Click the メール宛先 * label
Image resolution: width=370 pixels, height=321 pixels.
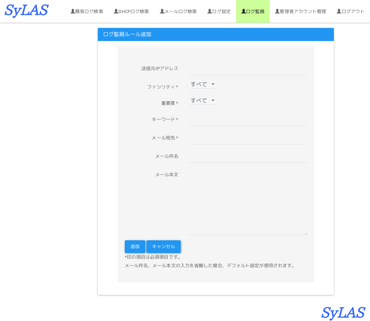[165, 138]
